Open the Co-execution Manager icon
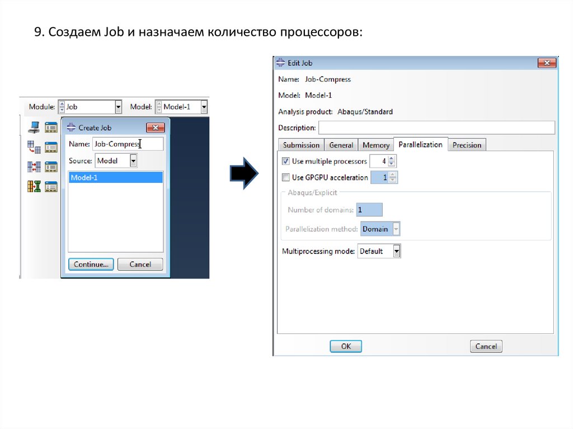The width and height of the screenshot is (573, 429). (x=51, y=167)
